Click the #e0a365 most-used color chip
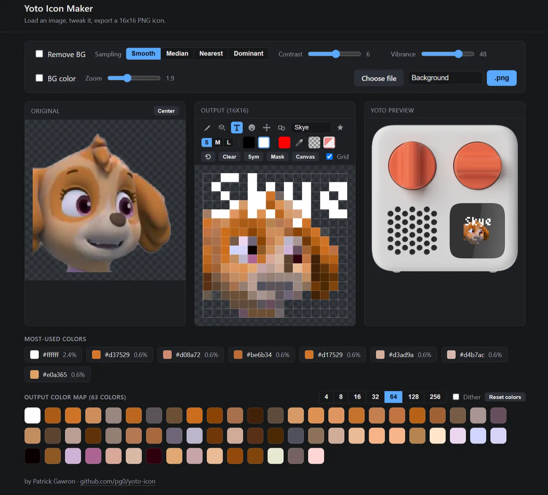Screen dimensions: 548x495 point(58,375)
